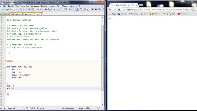The width and height of the screenshot is (197, 111).
Task: Go back in the Chrome browser
Action: 110,10
